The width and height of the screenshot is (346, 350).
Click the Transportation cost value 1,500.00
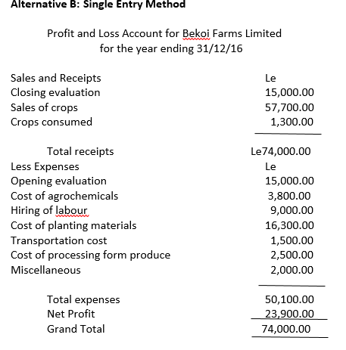click(292, 240)
